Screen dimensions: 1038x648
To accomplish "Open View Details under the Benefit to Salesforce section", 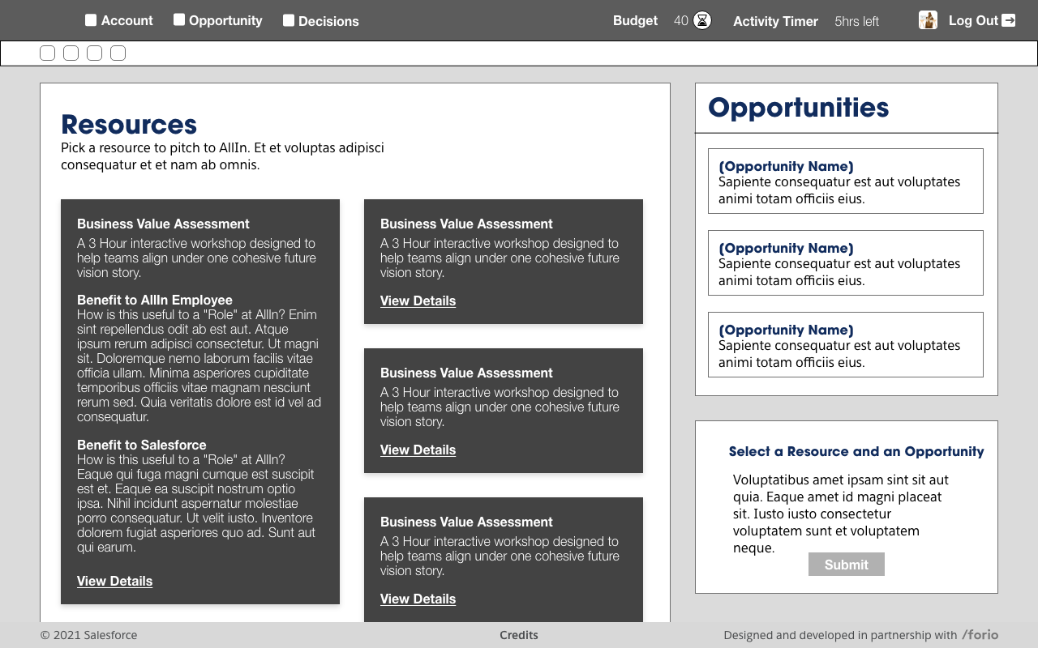I will coord(114,581).
